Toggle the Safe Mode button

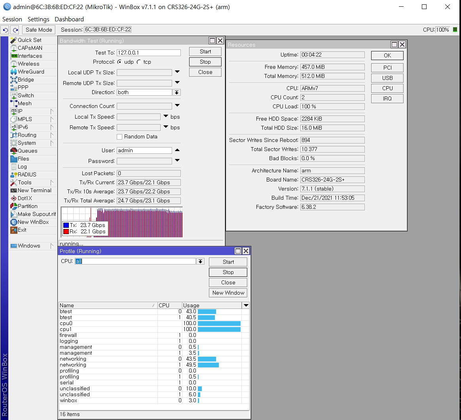coord(39,30)
